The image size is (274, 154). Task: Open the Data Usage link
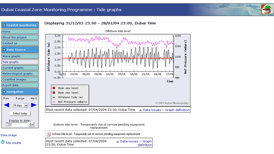[x=9, y=135]
